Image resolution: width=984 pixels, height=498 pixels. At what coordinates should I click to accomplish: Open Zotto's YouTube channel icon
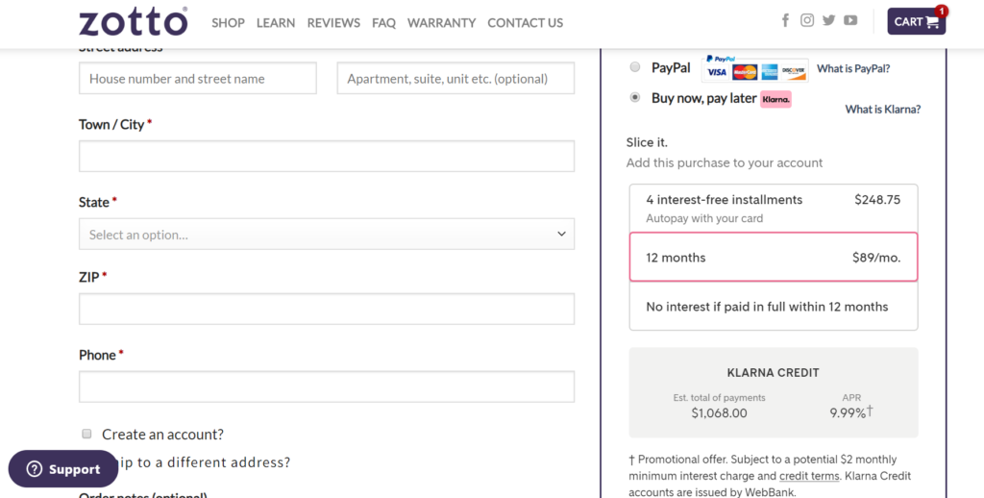pyautogui.click(x=850, y=20)
